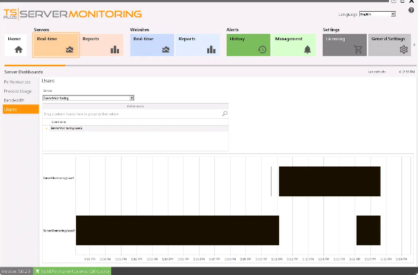This screenshot has height=275, width=418.
Task: Open Alerts History clock tile
Action: [248, 45]
